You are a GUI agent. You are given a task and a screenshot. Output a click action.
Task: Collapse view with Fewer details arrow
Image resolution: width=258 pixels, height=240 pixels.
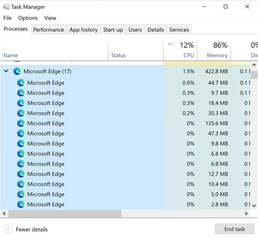[8, 229]
